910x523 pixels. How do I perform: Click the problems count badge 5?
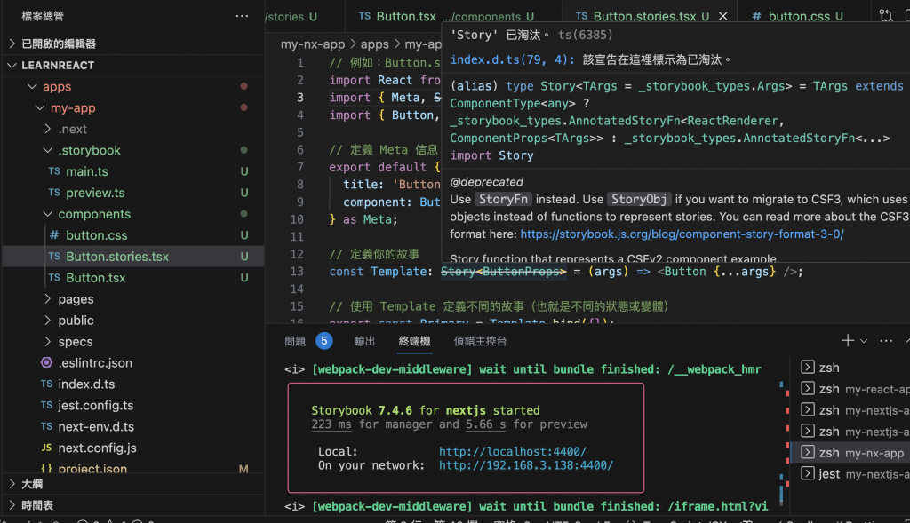(323, 341)
